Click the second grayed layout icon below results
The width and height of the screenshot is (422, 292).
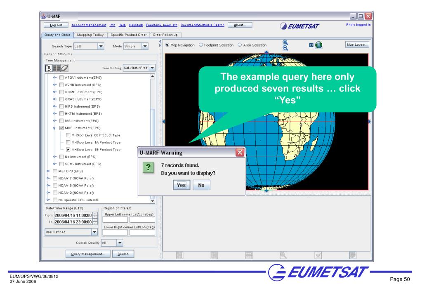(214, 255)
